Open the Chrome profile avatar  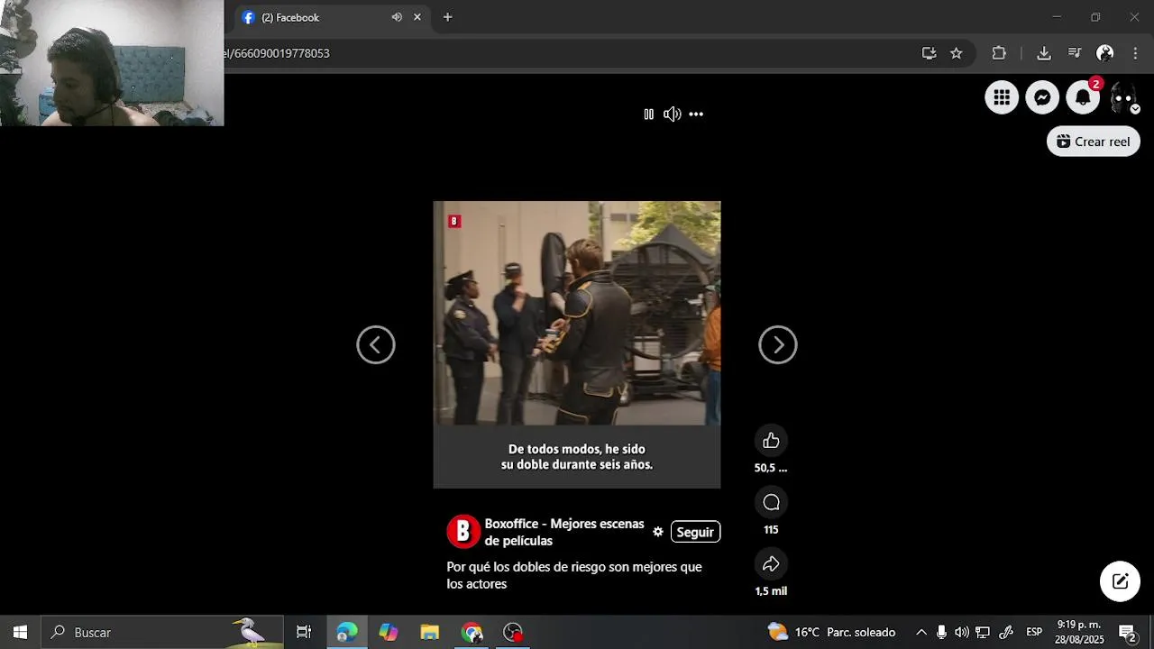[x=1104, y=53]
